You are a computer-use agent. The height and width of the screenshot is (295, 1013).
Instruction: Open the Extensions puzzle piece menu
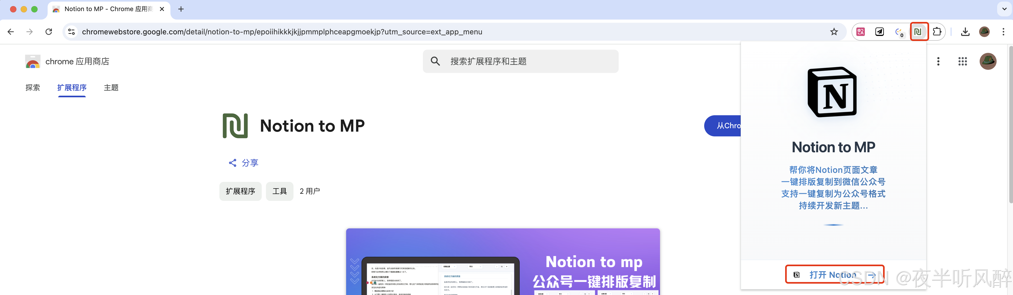[938, 32]
